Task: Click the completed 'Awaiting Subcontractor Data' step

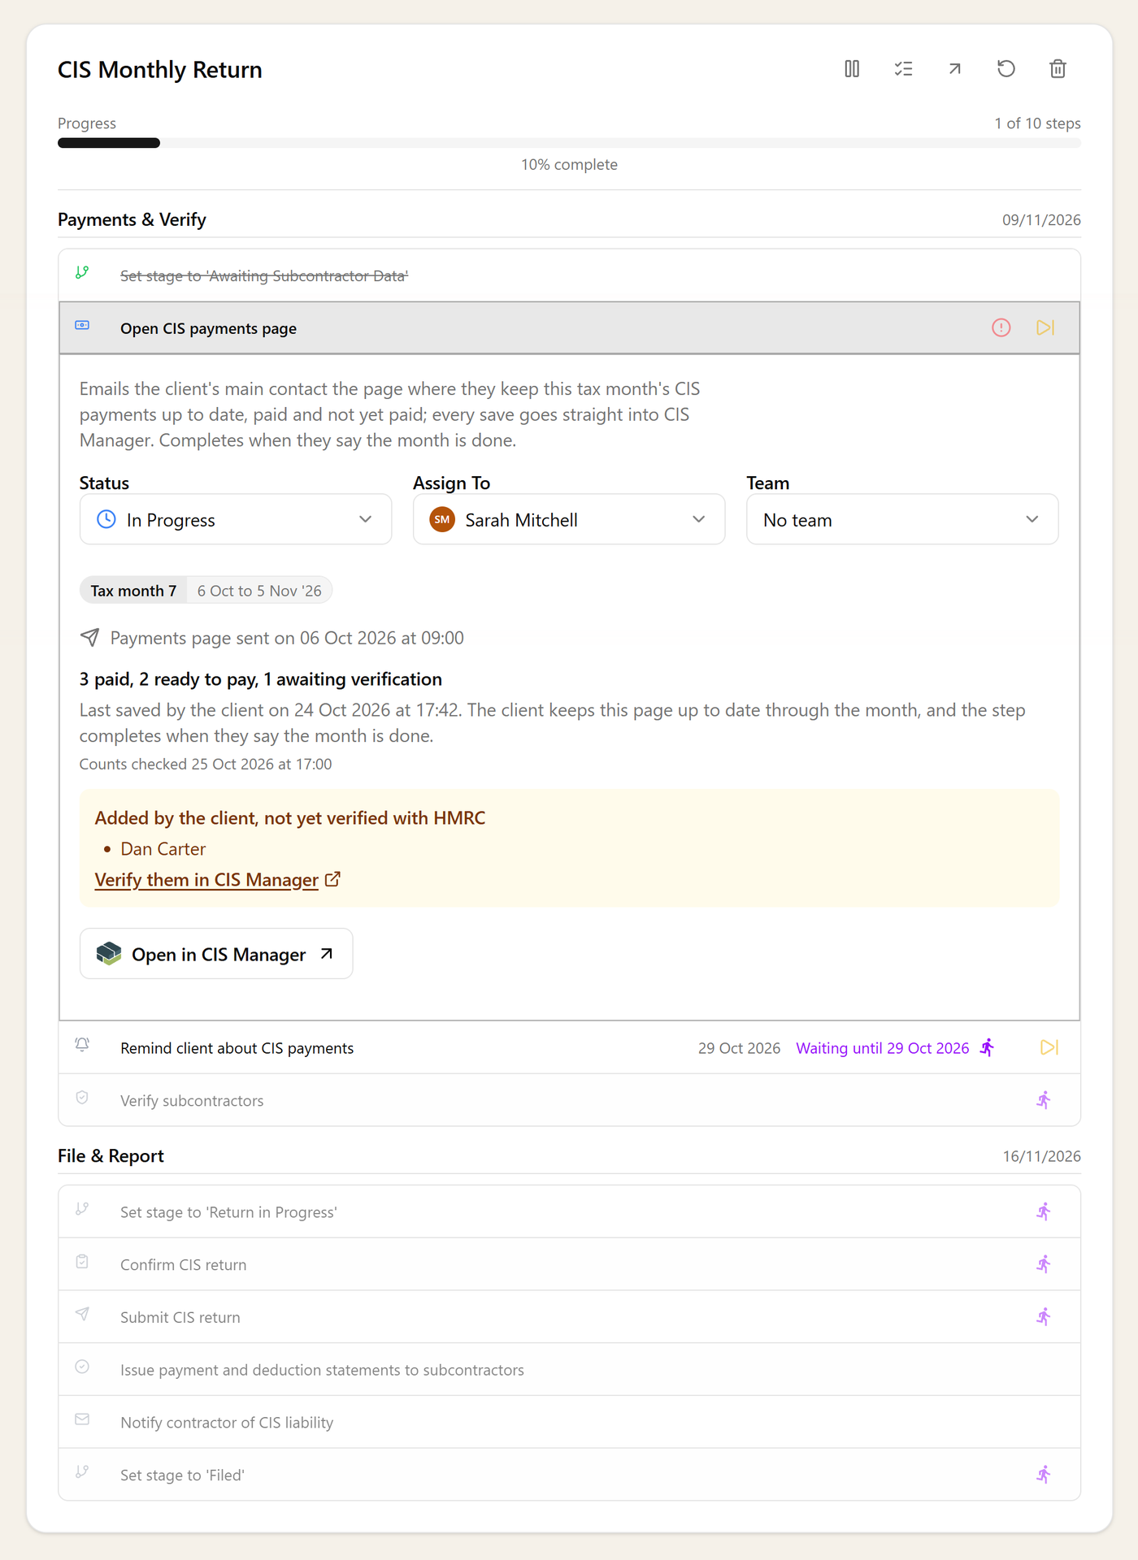Action: click(x=569, y=275)
